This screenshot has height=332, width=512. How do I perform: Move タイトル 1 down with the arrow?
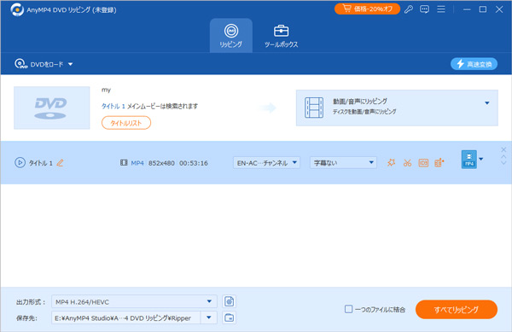click(x=503, y=163)
